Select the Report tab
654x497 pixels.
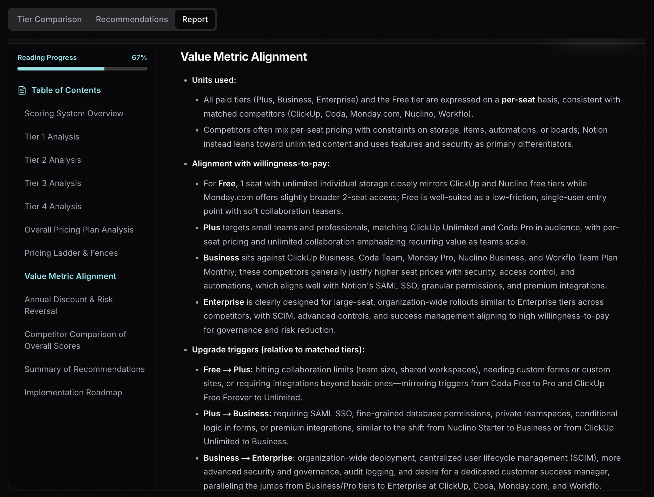(x=195, y=19)
